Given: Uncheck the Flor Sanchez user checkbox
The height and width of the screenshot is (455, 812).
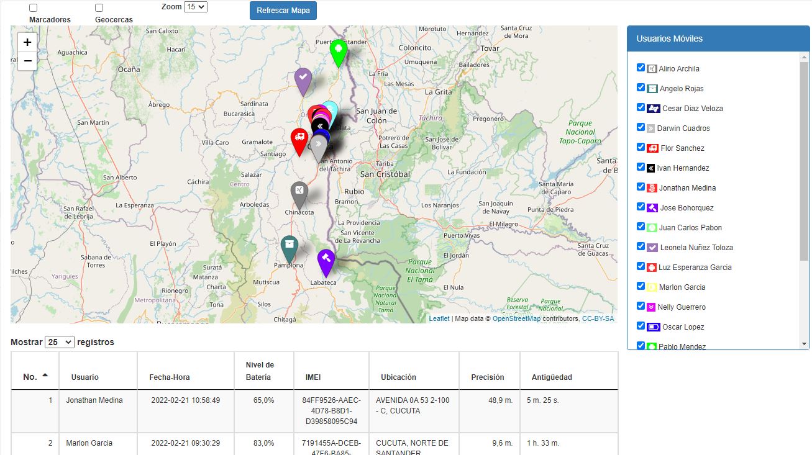Looking at the screenshot, I should (641, 147).
